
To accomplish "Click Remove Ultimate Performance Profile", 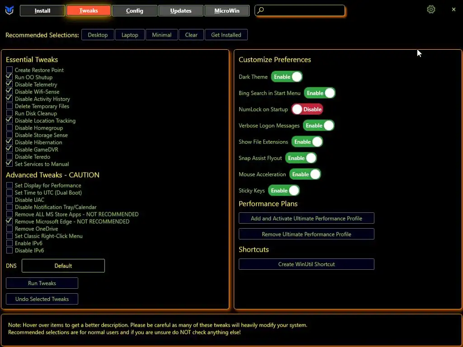I will coord(307,234).
